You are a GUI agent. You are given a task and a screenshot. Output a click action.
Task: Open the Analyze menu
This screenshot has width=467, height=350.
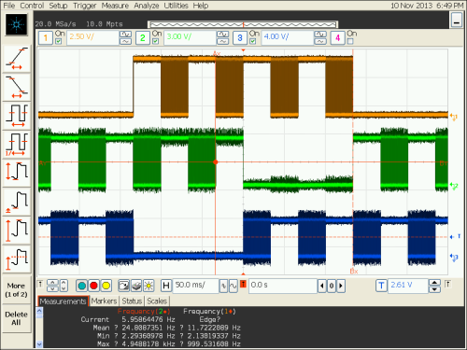tap(147, 6)
